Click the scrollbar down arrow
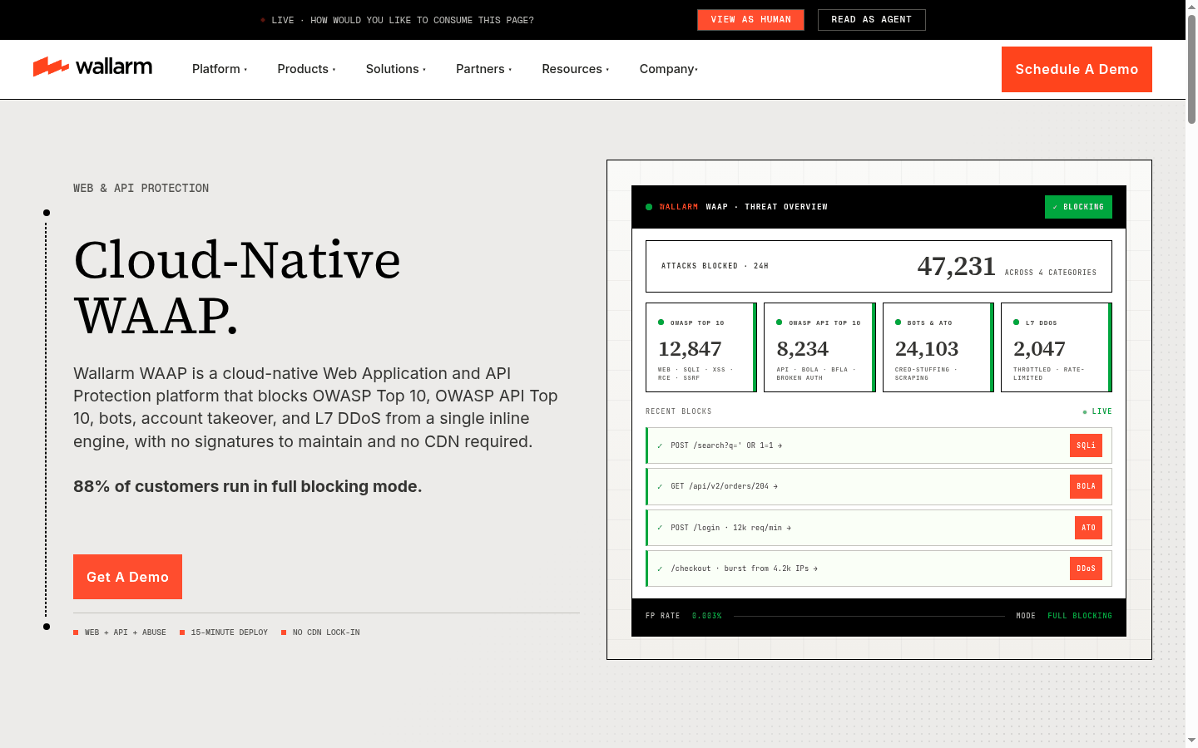This screenshot has height=748, width=1198. pos(1191,740)
